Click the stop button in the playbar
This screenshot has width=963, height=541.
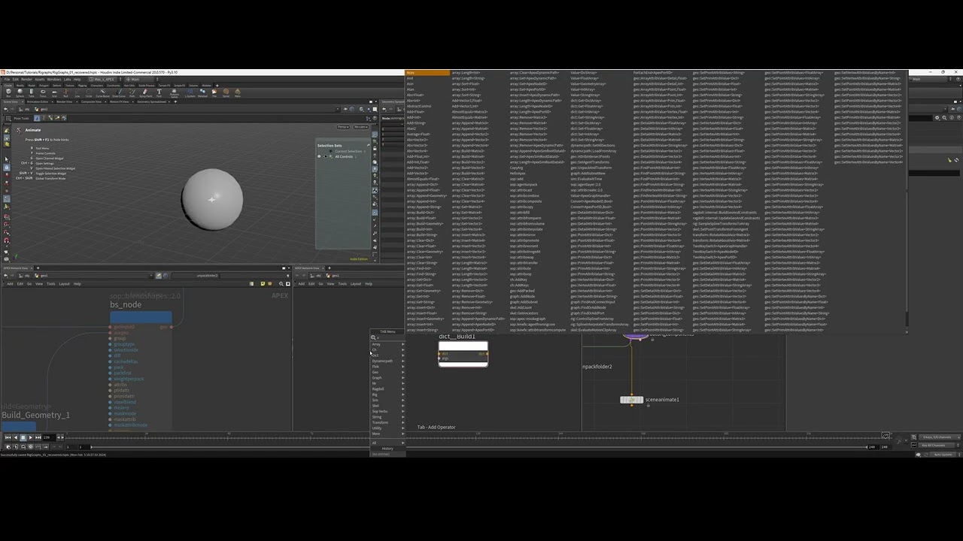coord(23,437)
